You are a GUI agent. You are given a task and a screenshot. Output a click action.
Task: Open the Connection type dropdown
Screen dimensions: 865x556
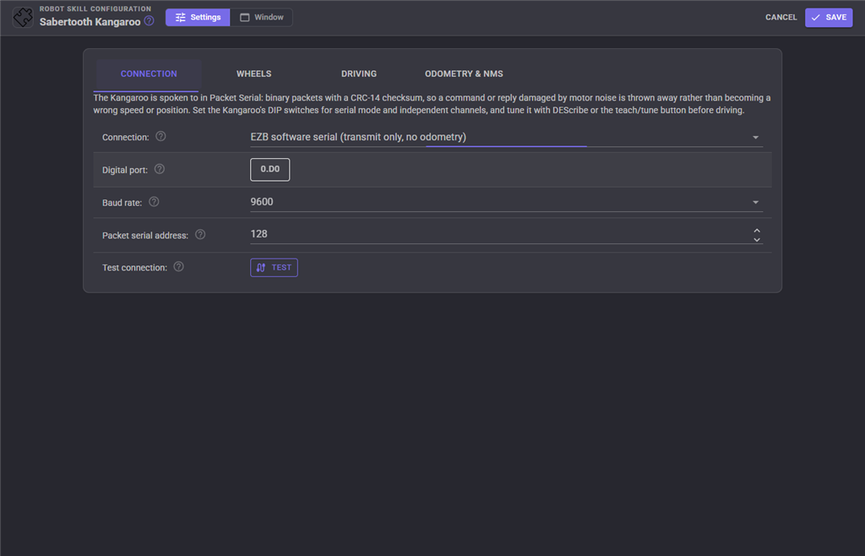pyautogui.click(x=507, y=138)
